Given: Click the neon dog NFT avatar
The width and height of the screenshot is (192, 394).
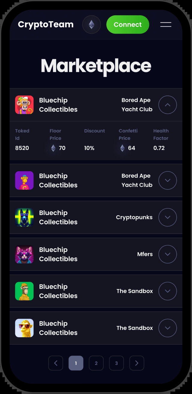Looking at the screenshot, I should pos(24,217).
